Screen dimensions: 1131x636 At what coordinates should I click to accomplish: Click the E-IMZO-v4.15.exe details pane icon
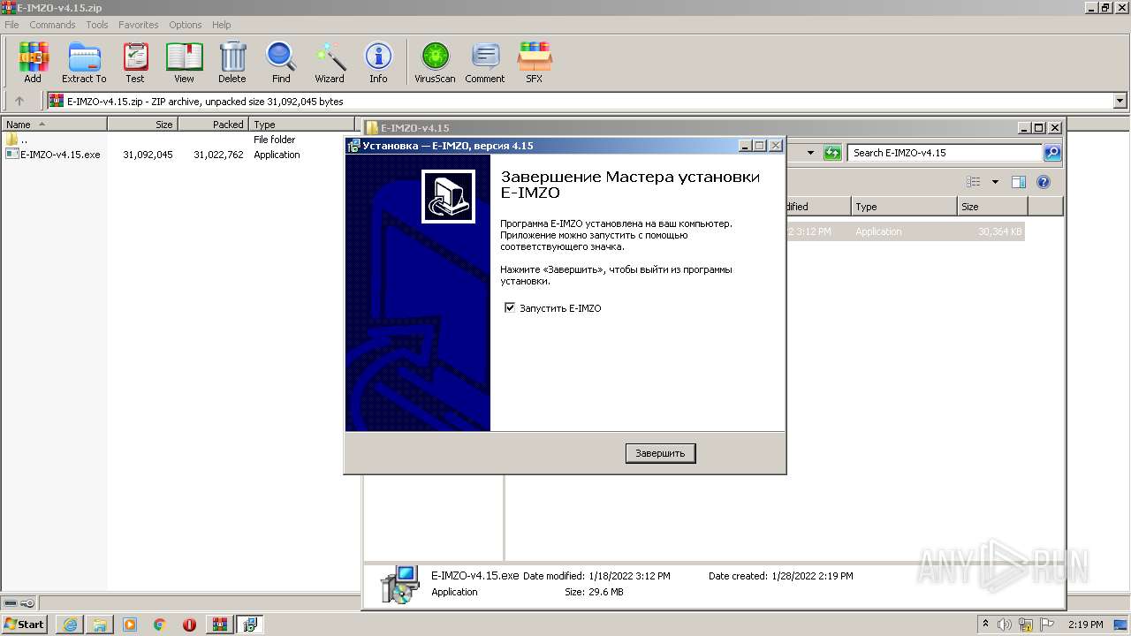point(400,585)
